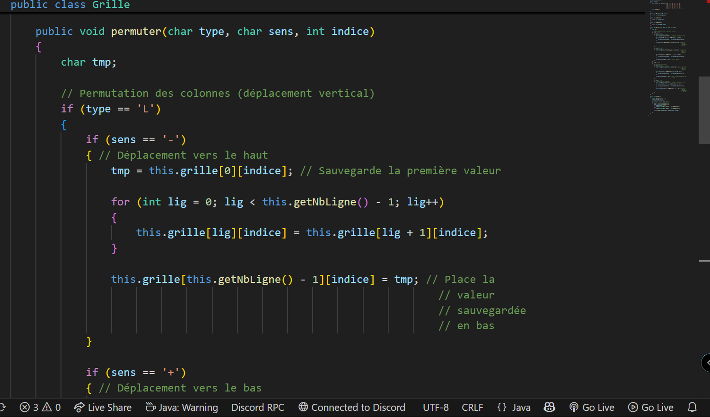Click the minimap code preview
Viewport: 710px width, 417px height.
coord(667,57)
